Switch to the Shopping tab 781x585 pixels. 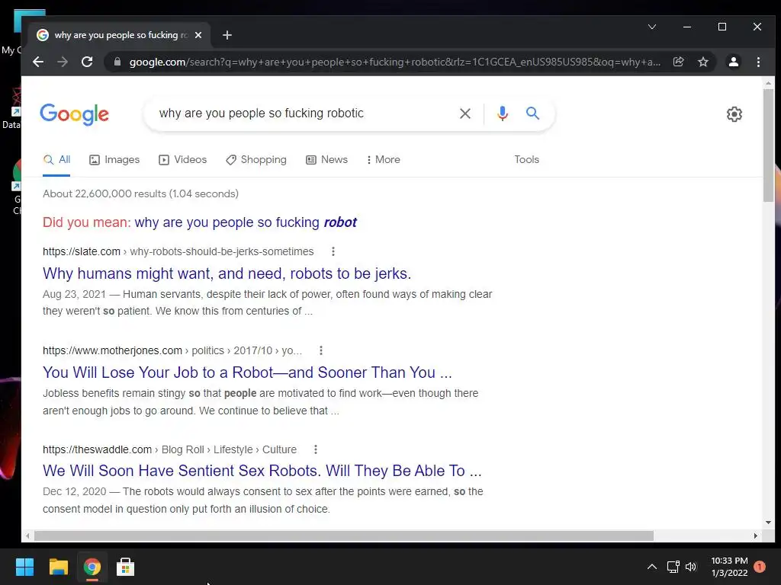256,160
